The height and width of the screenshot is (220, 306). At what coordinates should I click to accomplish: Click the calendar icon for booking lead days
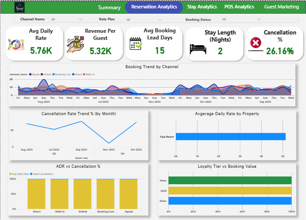point(136,44)
